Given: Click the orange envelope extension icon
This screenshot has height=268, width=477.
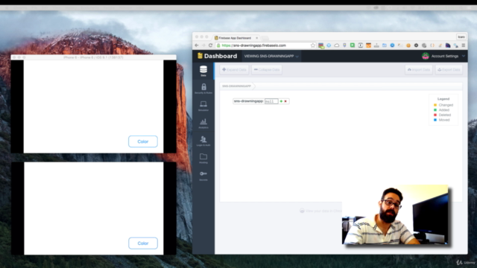Looking at the screenshot, I should pos(368,45).
